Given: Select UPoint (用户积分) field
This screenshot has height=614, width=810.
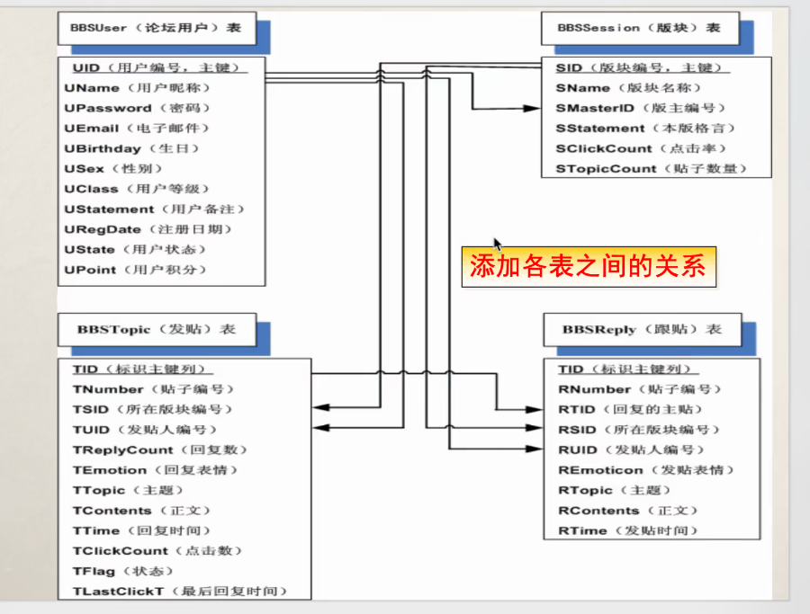Looking at the screenshot, I should [x=135, y=270].
